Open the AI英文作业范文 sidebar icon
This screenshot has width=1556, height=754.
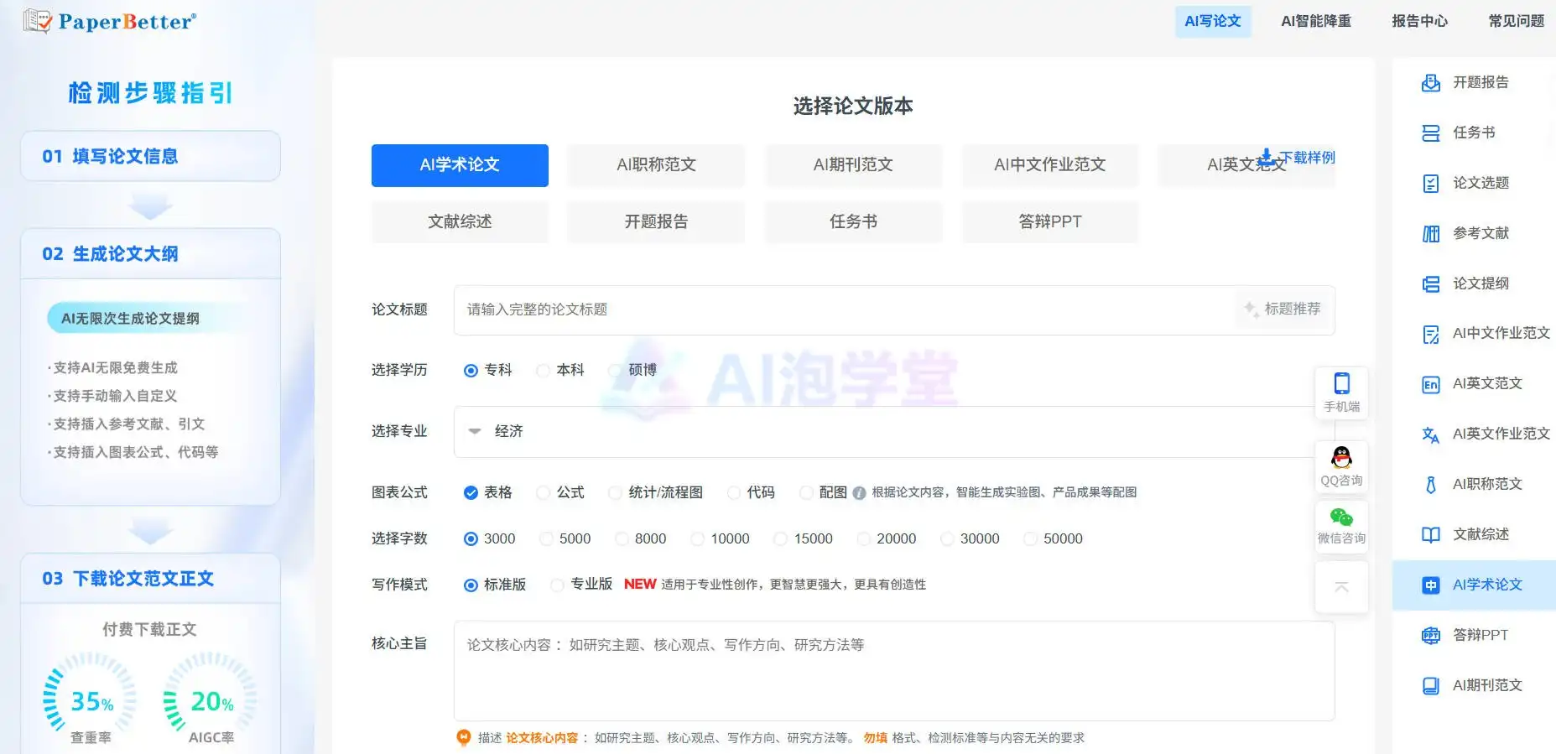pyautogui.click(x=1431, y=434)
